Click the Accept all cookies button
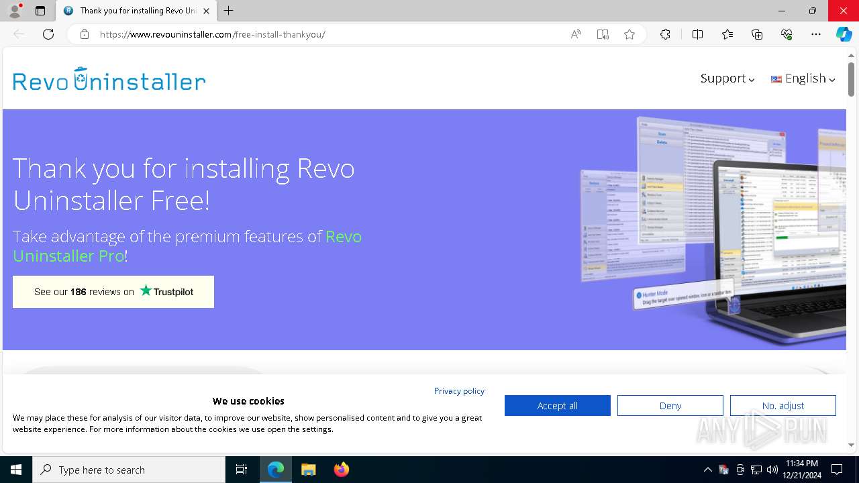Viewport: 859px width, 483px height. point(558,405)
